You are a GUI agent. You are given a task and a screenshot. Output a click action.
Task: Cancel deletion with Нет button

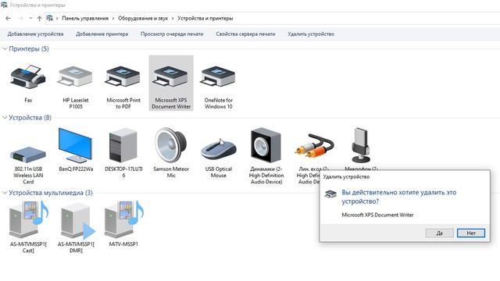[x=471, y=233]
